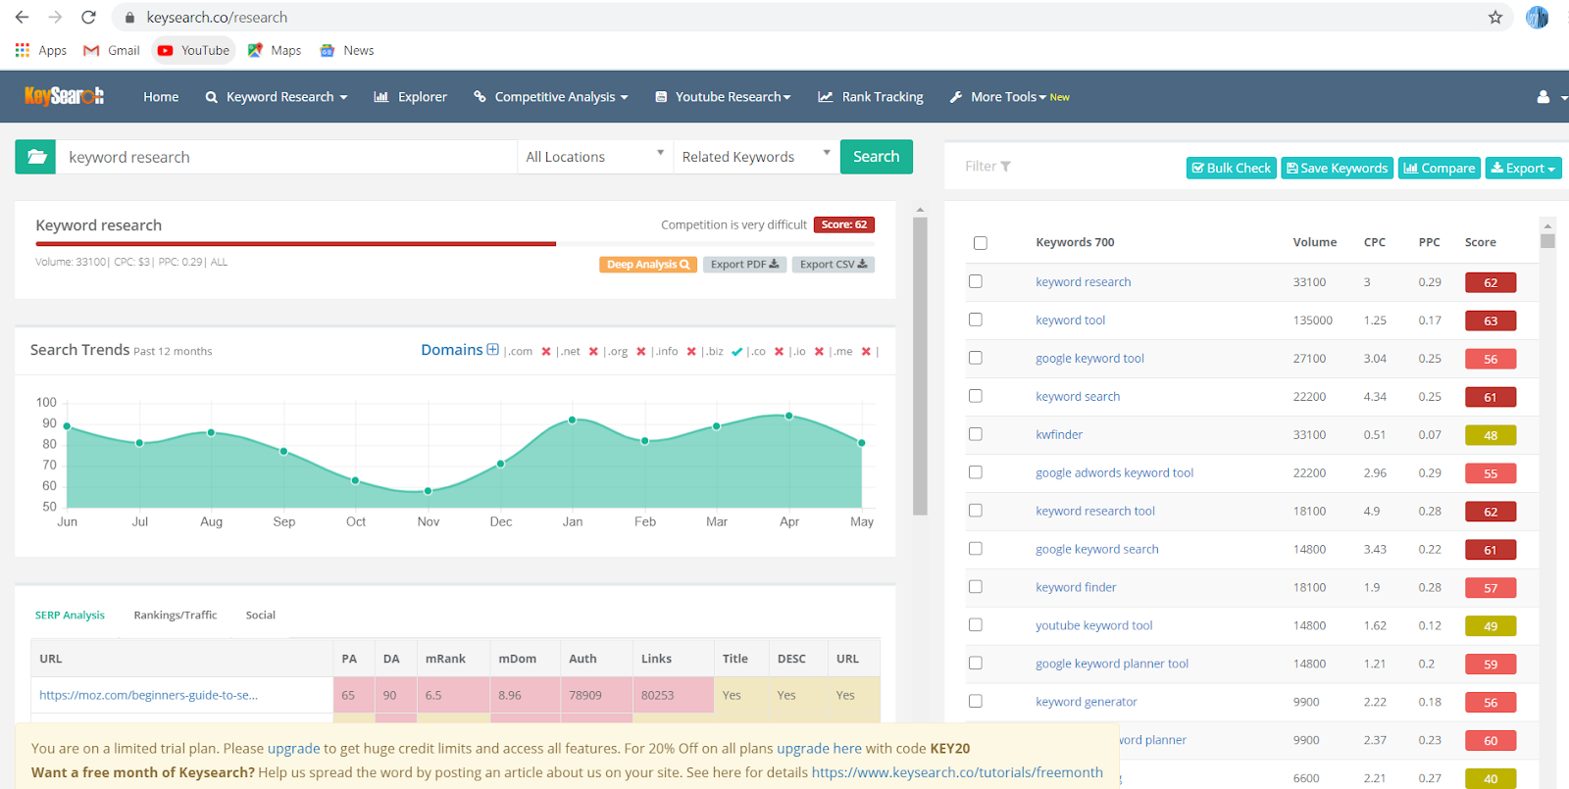Open the Related Keywords dropdown

tap(756, 157)
